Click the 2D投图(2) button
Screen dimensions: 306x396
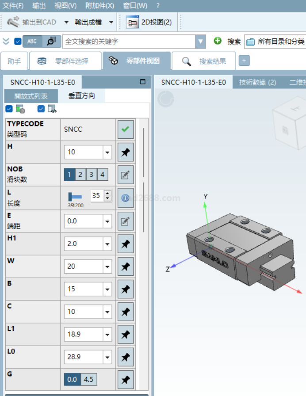[149, 22]
